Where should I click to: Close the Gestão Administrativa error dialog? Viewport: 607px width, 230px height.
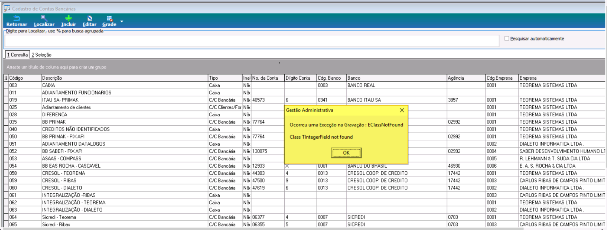click(x=402, y=110)
